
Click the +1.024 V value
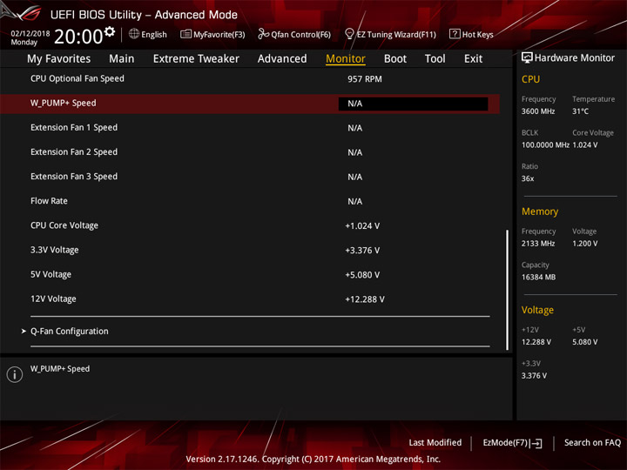(x=362, y=225)
